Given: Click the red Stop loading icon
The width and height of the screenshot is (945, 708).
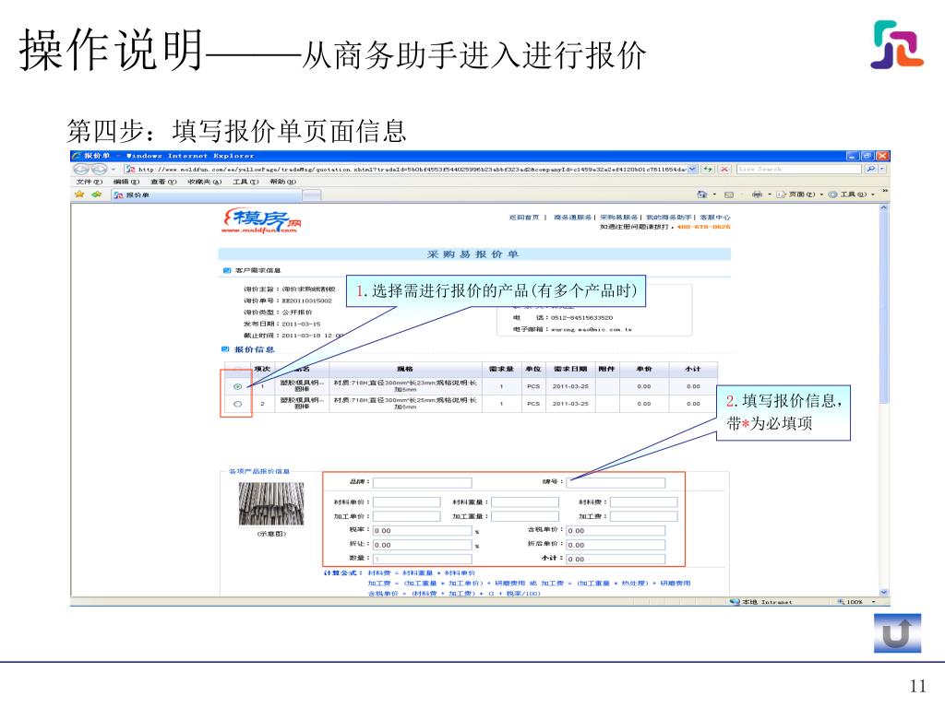Looking at the screenshot, I should (x=724, y=170).
